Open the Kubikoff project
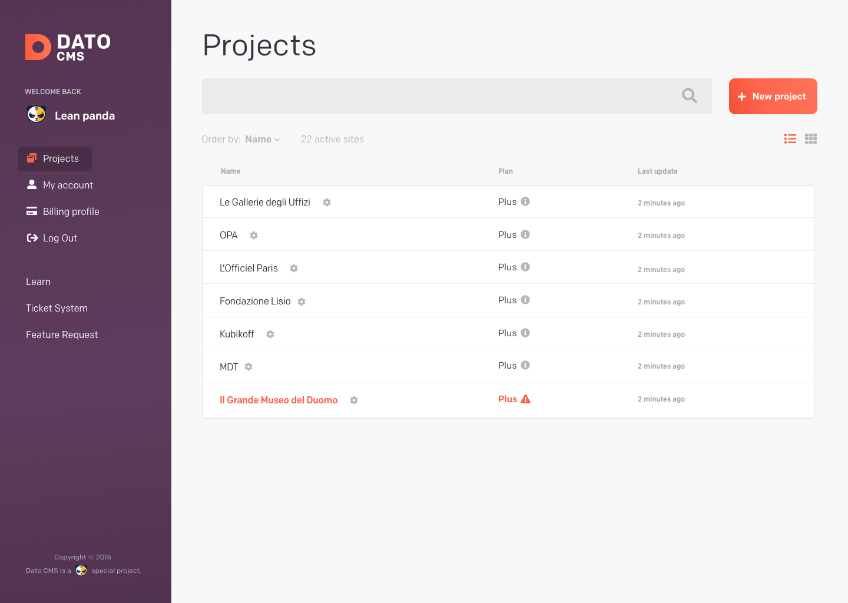 point(237,334)
